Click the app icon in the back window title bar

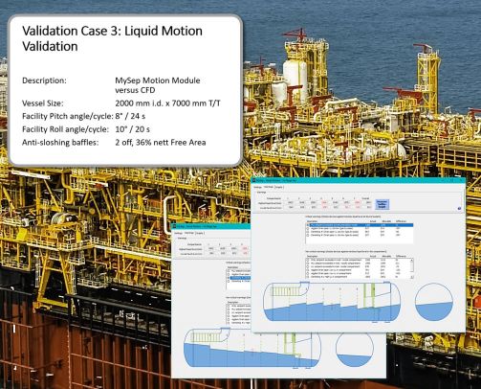tap(174, 226)
